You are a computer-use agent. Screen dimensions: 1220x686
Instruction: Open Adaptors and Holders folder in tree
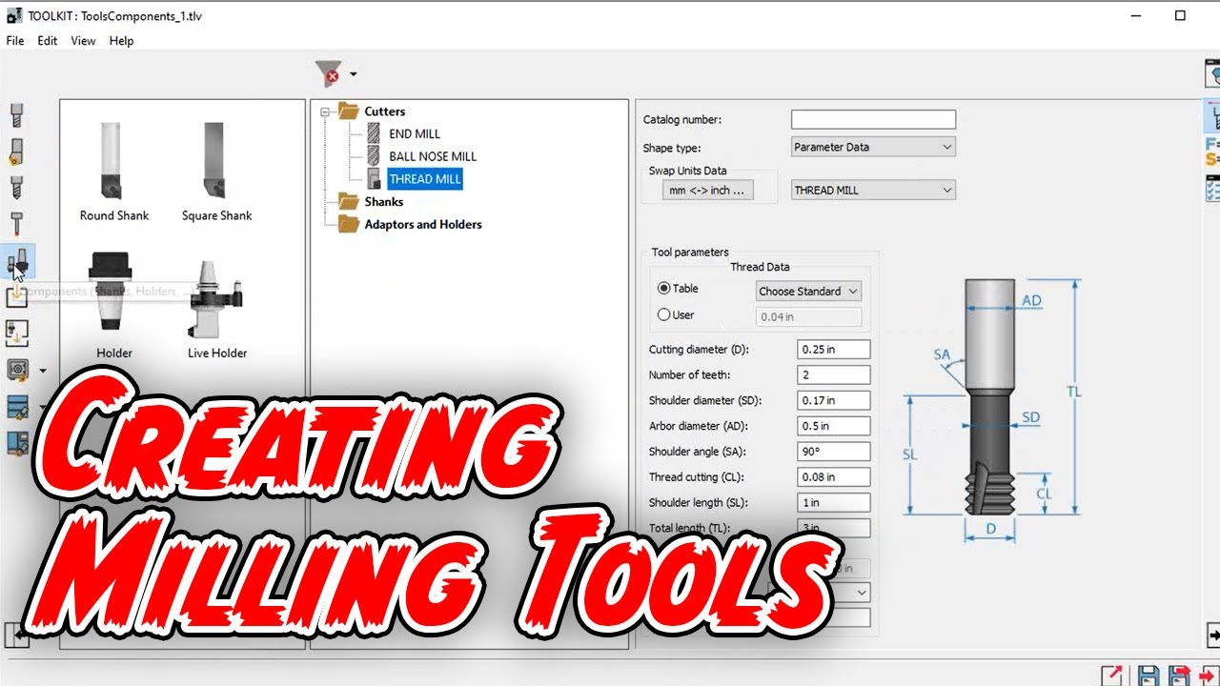coord(422,225)
